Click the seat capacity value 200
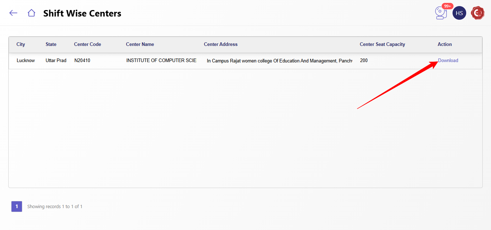491x230 pixels. coord(364,61)
